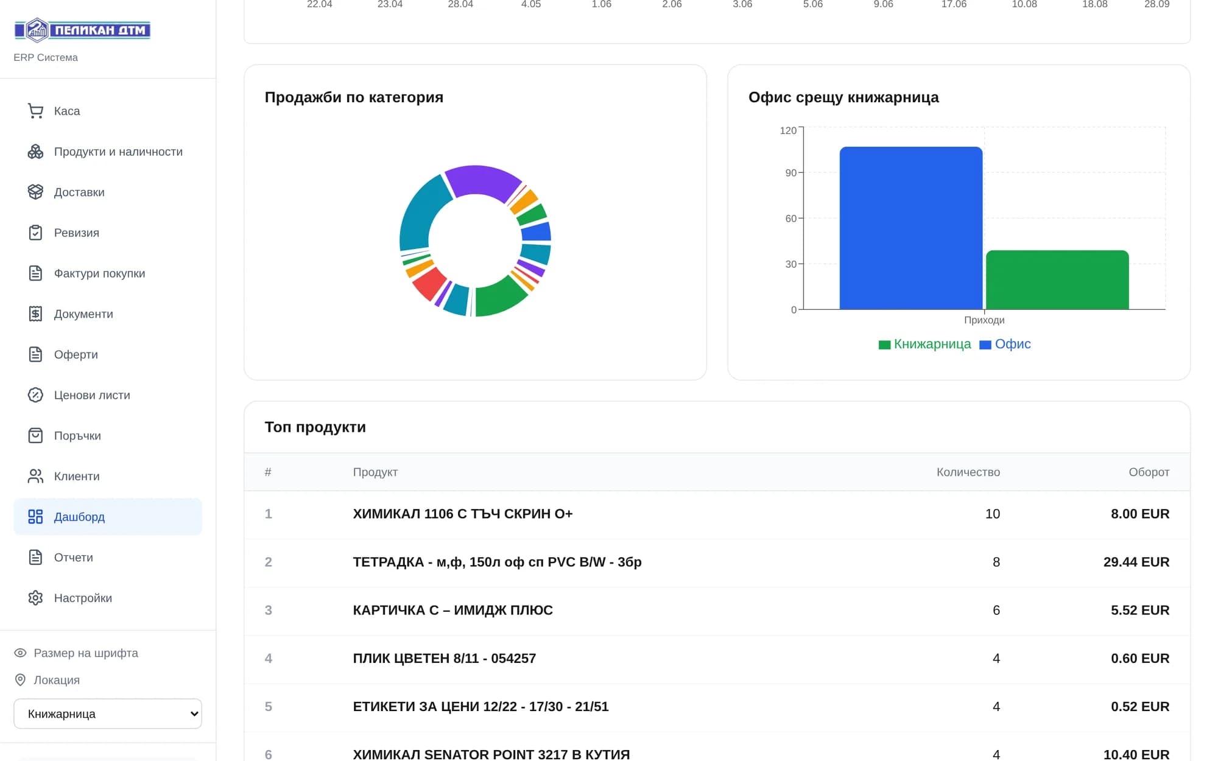1218x761 pixels.
Task: Go to Доставки section
Action: pyautogui.click(x=108, y=192)
